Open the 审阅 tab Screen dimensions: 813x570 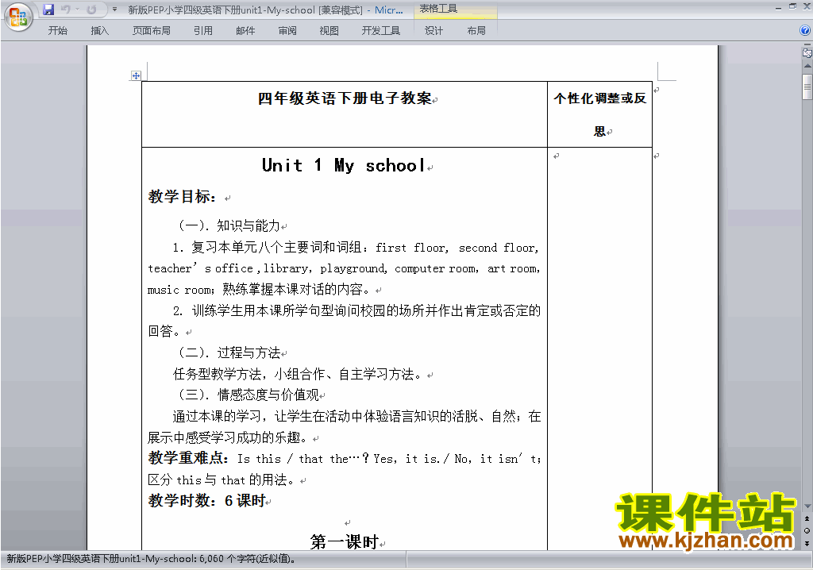pos(287,31)
